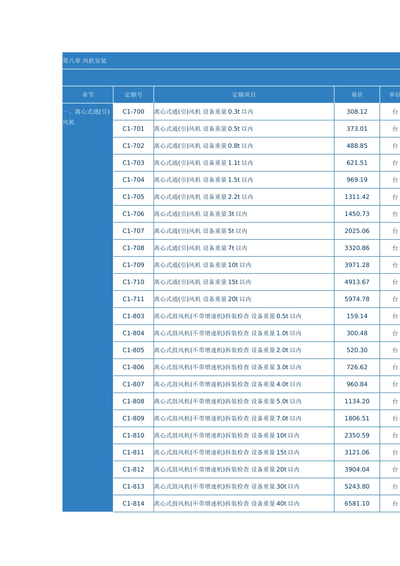Click item '离心式通(引)风机 设备重量 0.3t 以内'
This screenshot has height=566, width=400.
[204, 112]
